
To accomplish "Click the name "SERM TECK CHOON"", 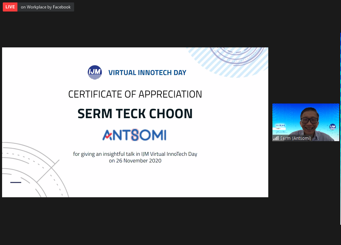I will point(135,114).
